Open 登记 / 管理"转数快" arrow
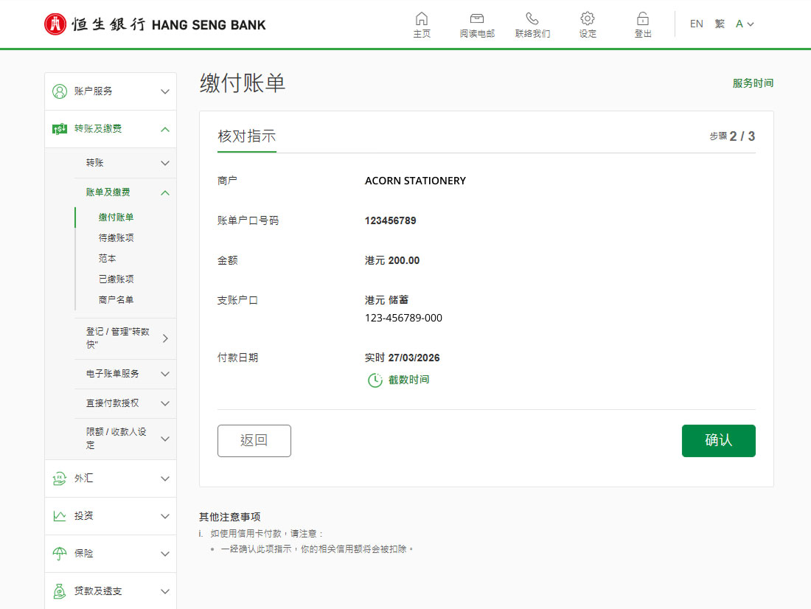 coord(165,338)
